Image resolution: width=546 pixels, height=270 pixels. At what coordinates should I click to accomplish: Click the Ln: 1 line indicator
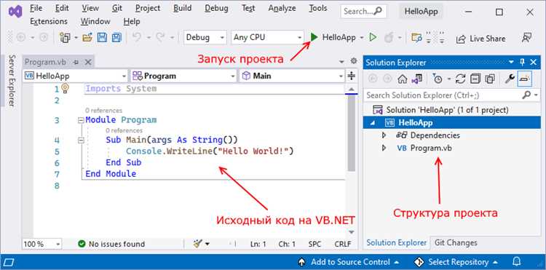258,244
